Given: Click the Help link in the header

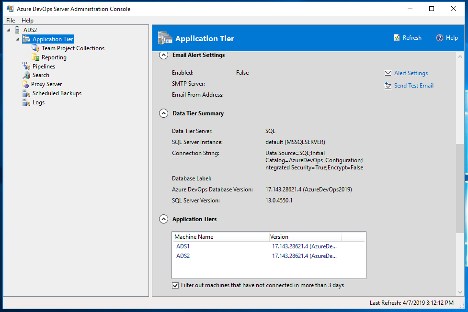Looking at the screenshot, I should pos(452,38).
